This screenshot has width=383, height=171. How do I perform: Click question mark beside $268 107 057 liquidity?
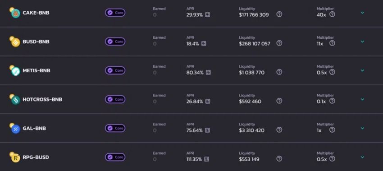279,43
